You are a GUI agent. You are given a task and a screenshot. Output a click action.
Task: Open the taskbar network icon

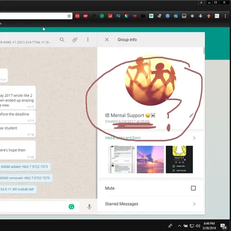click(192, 226)
